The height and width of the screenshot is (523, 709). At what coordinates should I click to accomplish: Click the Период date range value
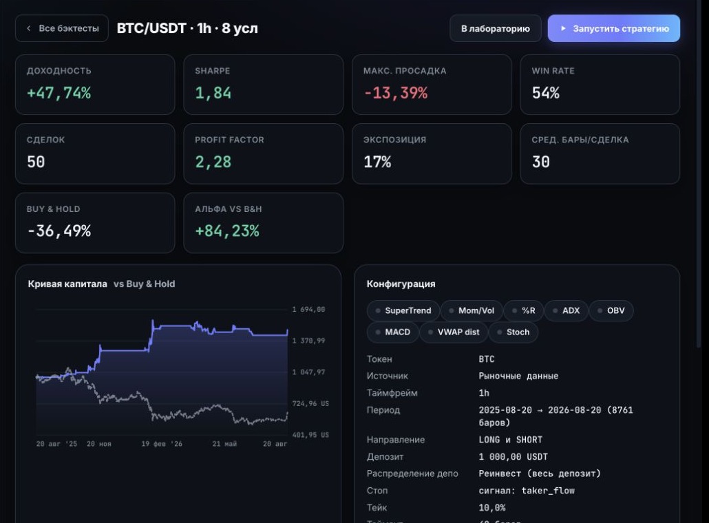click(x=555, y=416)
